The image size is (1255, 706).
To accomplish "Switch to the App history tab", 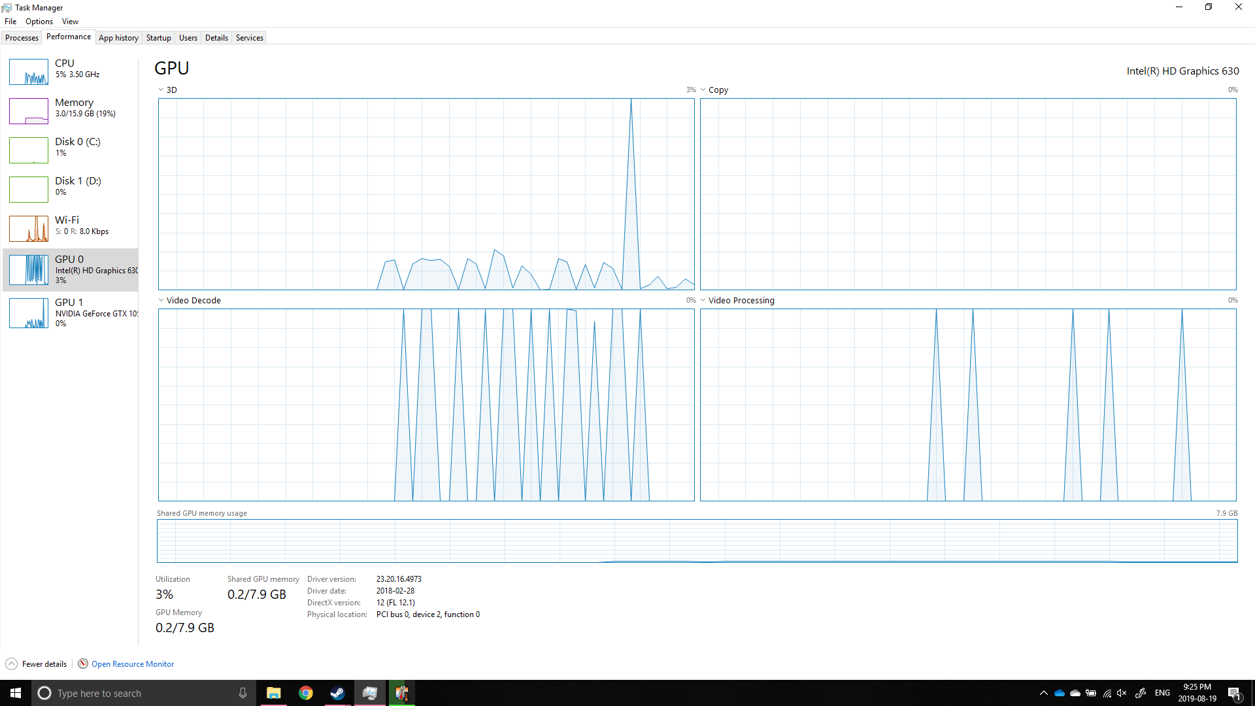I will 118,38.
